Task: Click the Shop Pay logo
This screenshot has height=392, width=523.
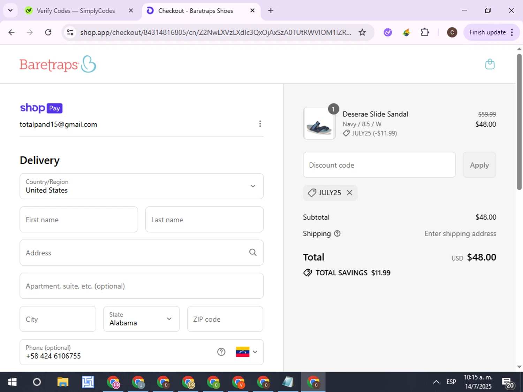Action: click(x=41, y=108)
